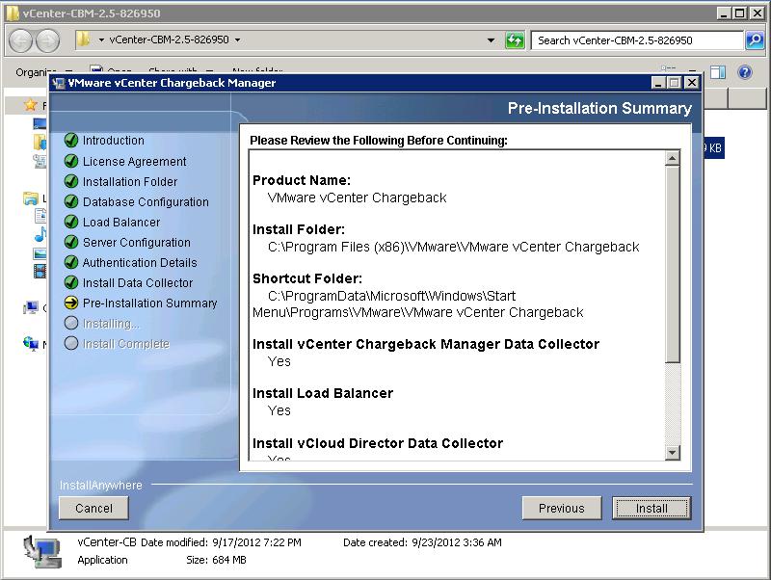Image resolution: width=771 pixels, height=580 pixels.
Task: Click the C:\Program Files (x86) install path
Action: (453, 247)
